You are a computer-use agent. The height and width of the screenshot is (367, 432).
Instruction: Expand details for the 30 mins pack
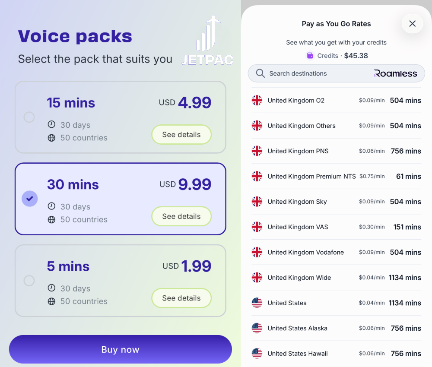tap(181, 216)
